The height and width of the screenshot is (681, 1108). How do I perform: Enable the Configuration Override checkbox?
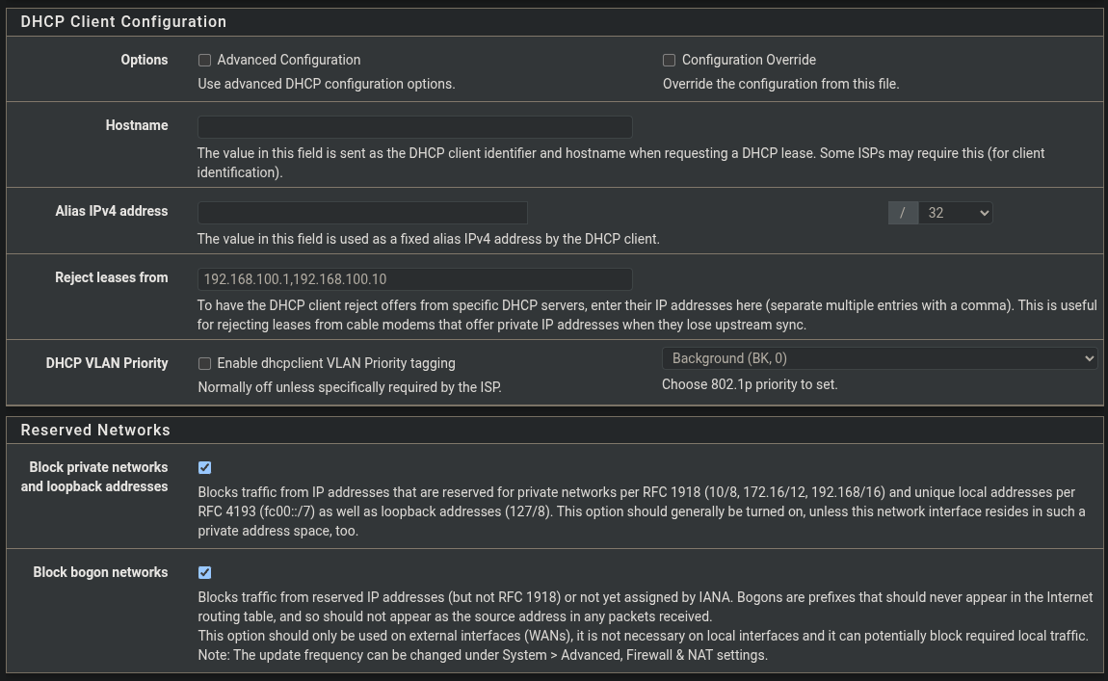click(x=669, y=60)
